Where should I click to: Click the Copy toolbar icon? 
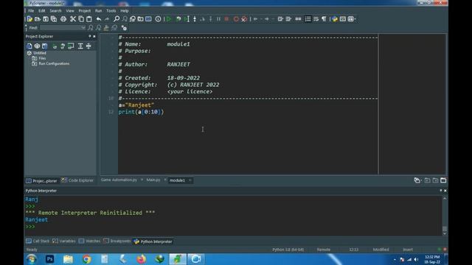[81, 19]
